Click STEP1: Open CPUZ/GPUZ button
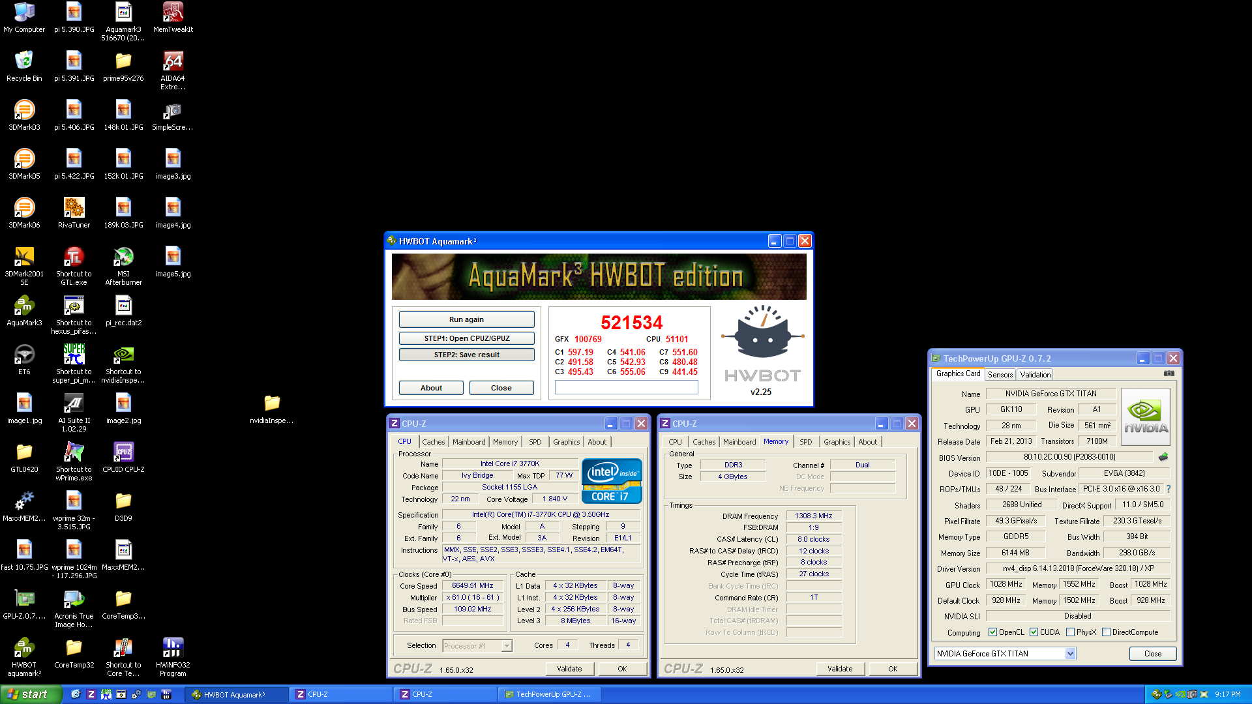 coord(466,338)
